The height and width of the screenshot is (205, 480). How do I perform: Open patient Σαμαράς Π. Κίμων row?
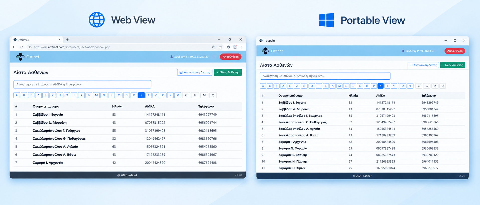[x=361, y=168]
